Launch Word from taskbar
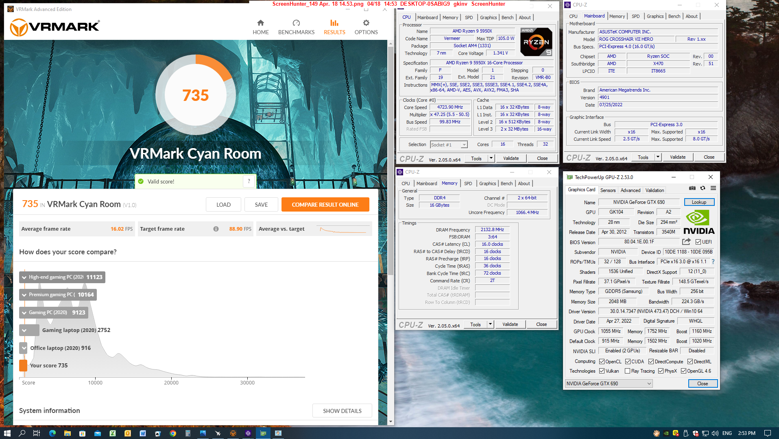This screenshot has width=779, height=439. coord(143,433)
